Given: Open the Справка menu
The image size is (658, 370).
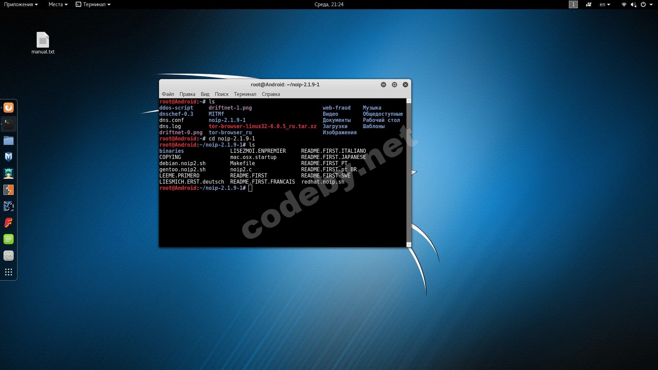Looking at the screenshot, I should (270, 94).
